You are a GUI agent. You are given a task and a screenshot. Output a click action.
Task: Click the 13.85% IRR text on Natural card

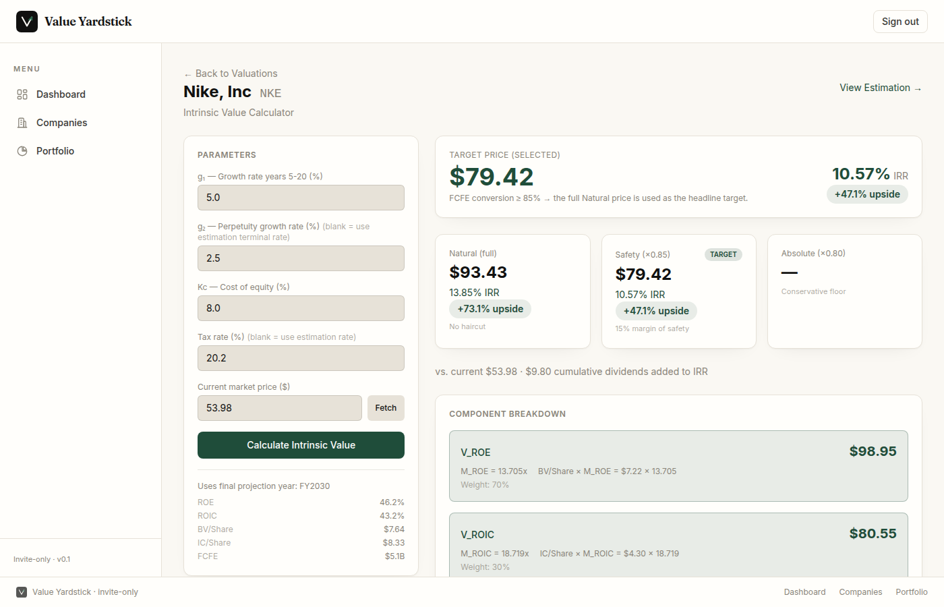pos(474,293)
